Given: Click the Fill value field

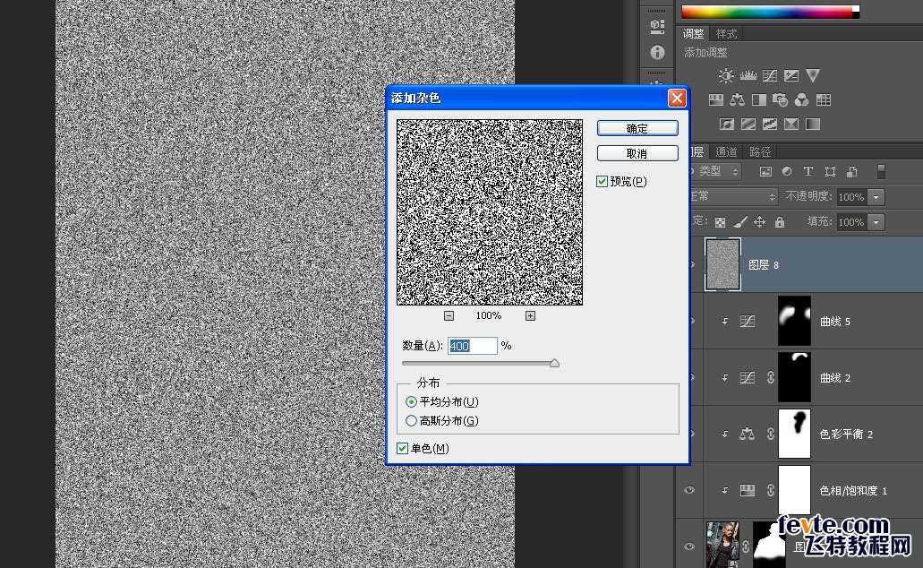Looking at the screenshot, I should [x=851, y=222].
